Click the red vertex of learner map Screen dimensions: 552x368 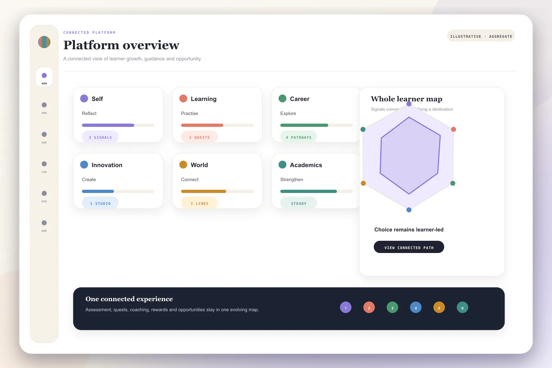point(454,129)
